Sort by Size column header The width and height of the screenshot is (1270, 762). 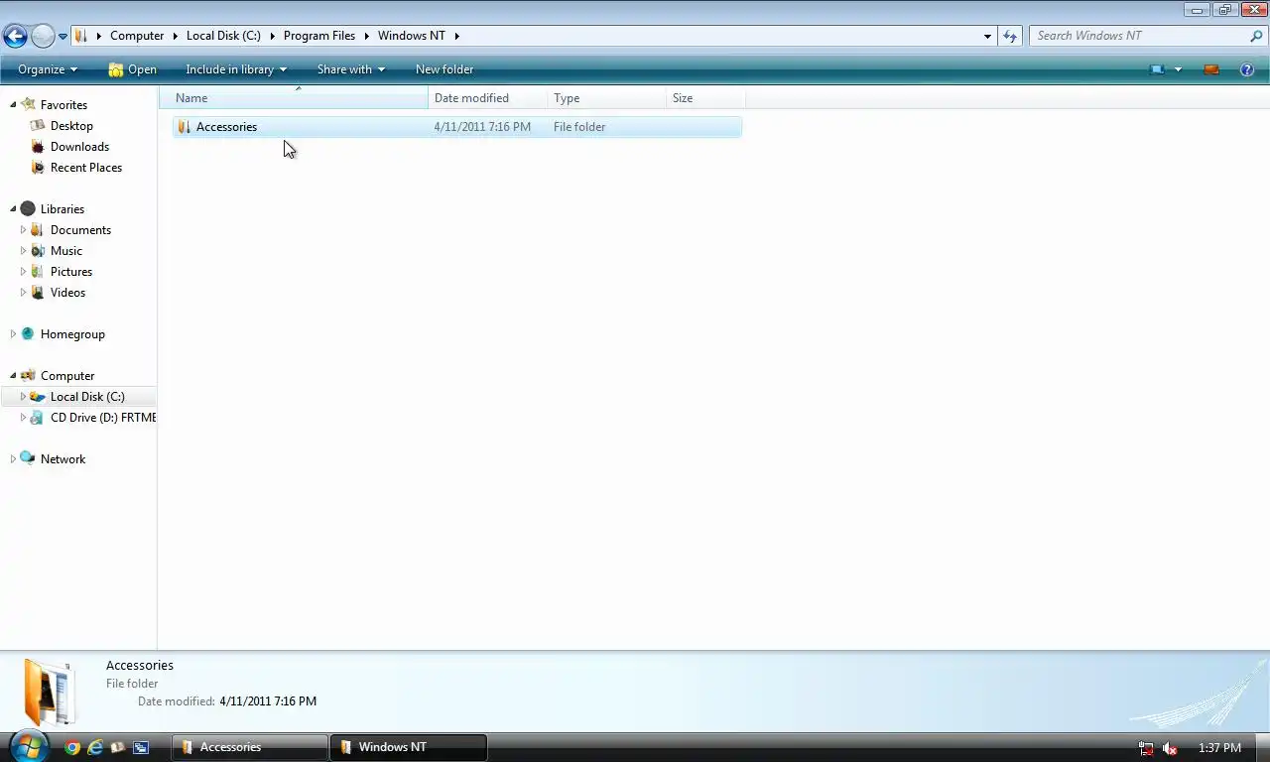(706, 98)
